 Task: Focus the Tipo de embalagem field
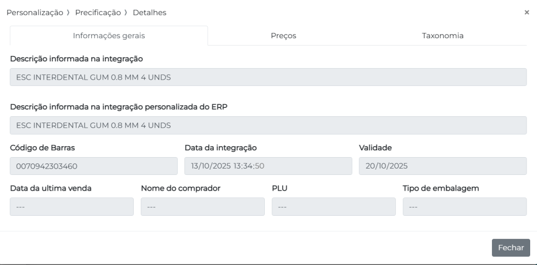click(x=464, y=207)
